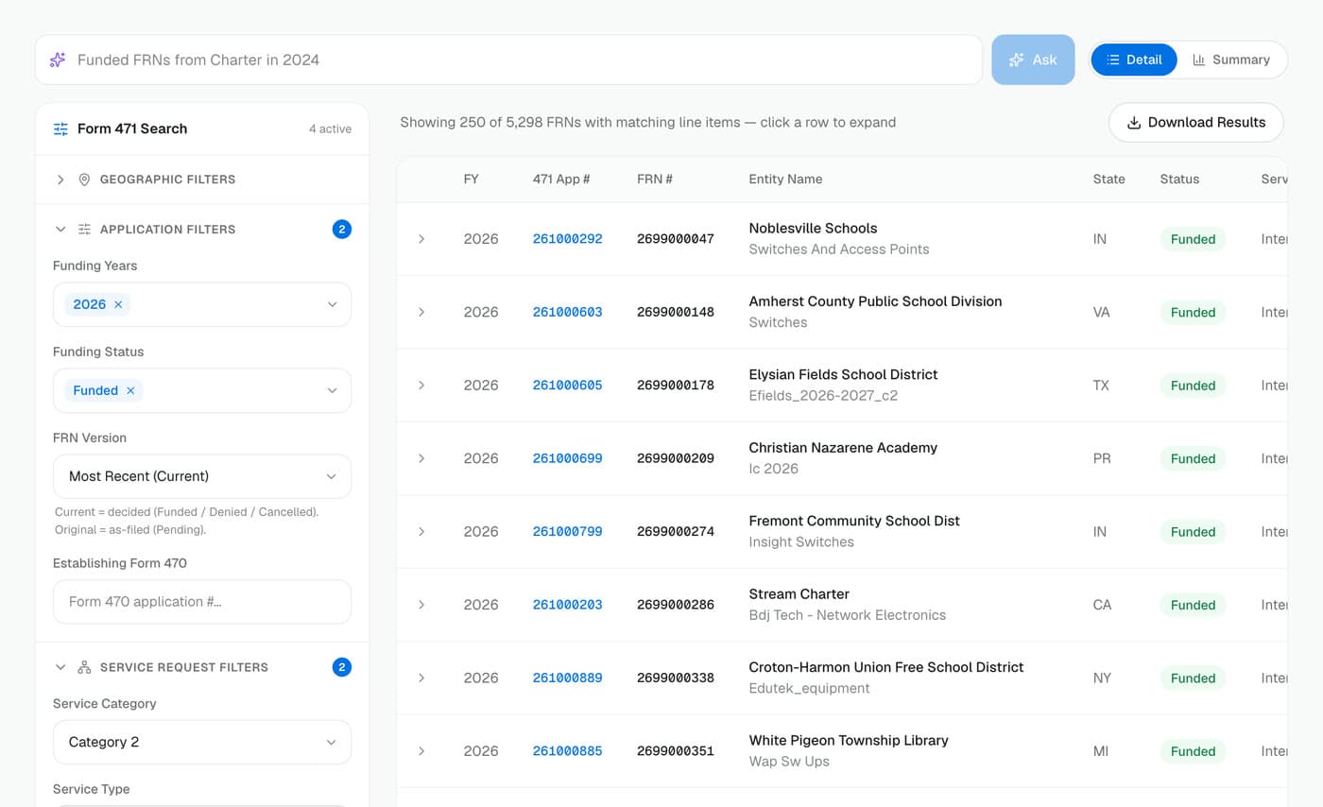Open the Funding Status dropdown
This screenshot has height=807, width=1323.
202,390
